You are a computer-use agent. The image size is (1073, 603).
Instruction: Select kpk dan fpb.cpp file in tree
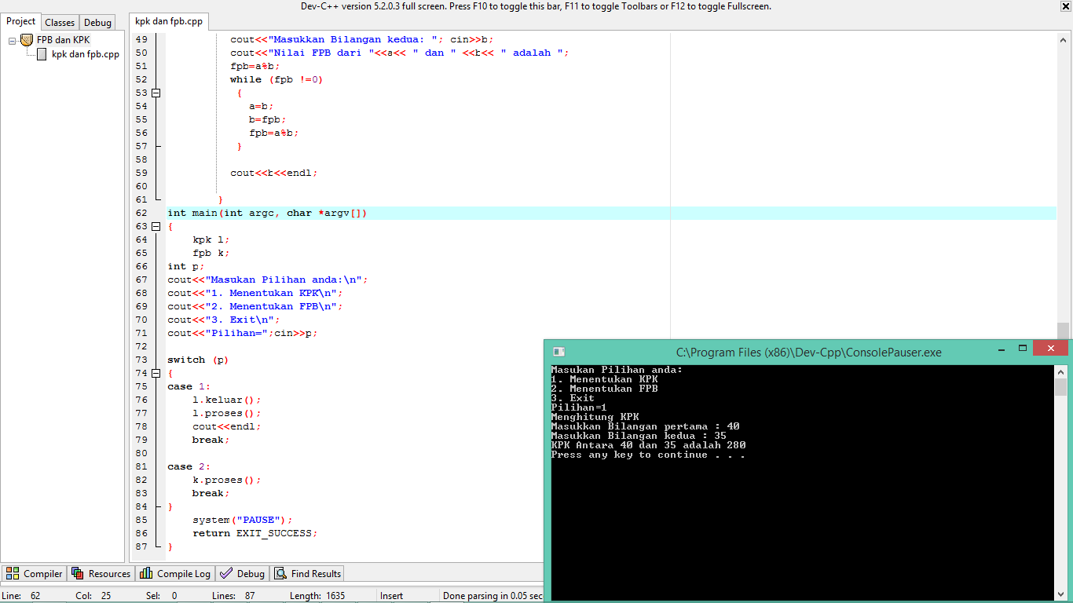pos(85,54)
